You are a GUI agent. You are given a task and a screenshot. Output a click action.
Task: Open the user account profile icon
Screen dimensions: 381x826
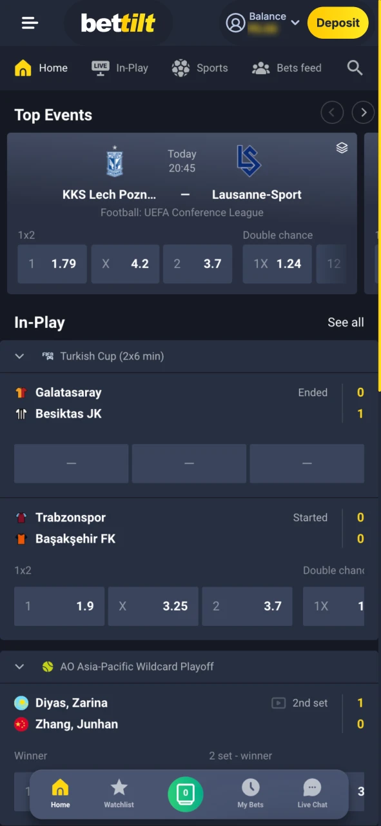click(x=234, y=23)
